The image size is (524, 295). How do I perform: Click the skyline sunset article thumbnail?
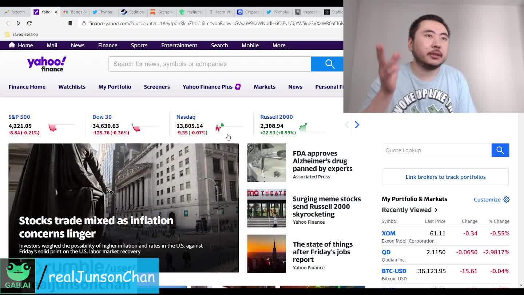click(x=266, y=253)
